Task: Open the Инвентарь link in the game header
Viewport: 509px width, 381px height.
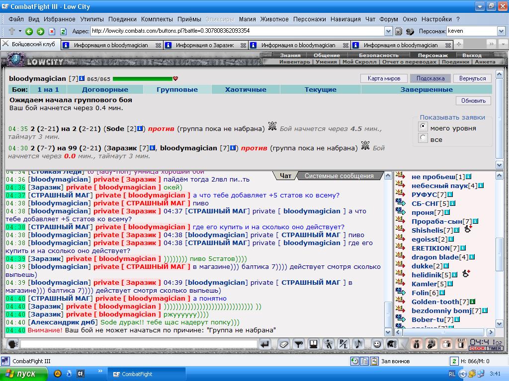Action: point(294,62)
